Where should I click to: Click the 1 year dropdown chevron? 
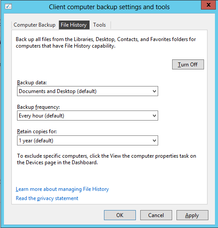tap(154, 141)
